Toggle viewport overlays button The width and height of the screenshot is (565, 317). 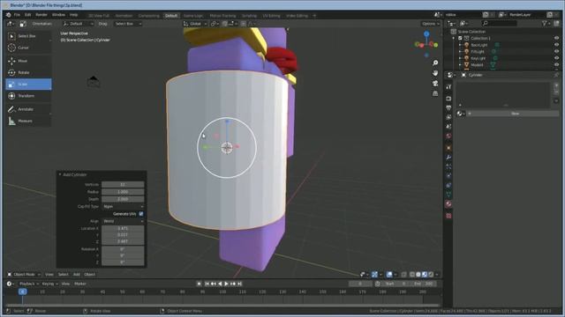pos(389,274)
